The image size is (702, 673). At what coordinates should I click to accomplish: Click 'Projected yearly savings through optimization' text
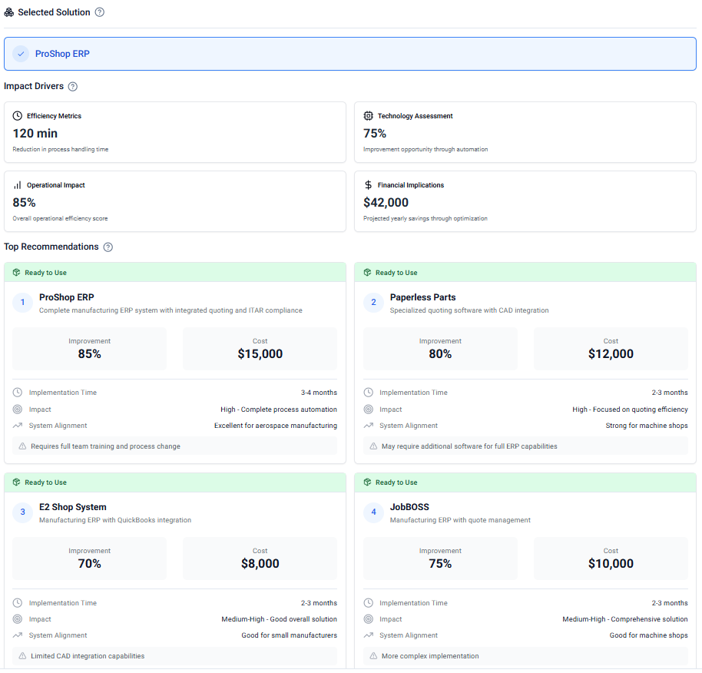click(x=426, y=218)
